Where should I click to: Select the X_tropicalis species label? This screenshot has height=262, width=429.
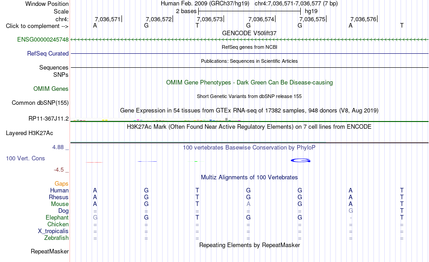point(53,231)
